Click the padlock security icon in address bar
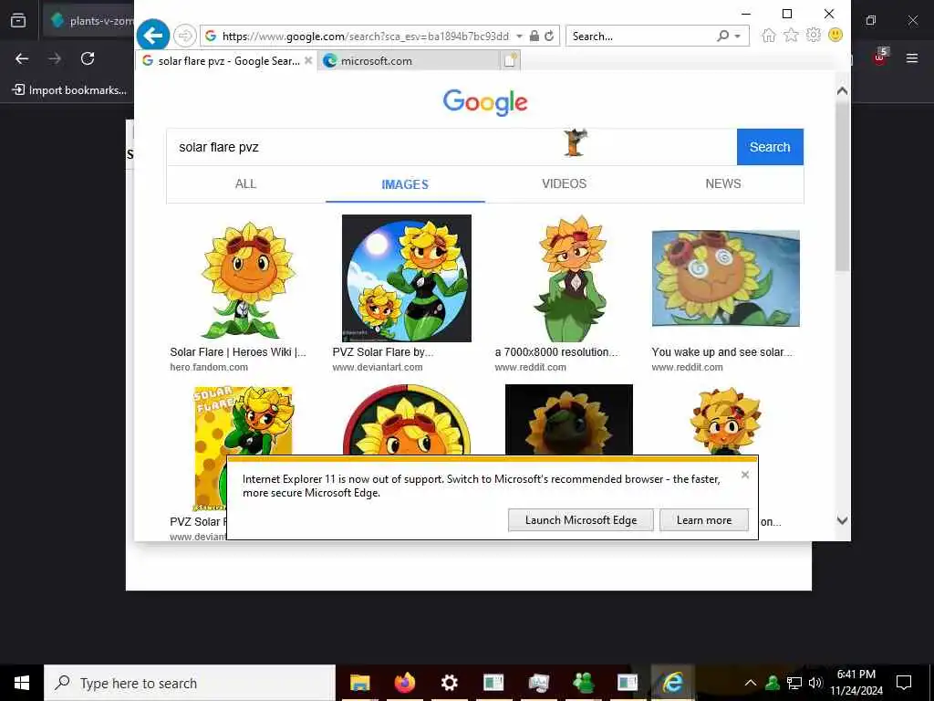934x701 pixels. click(x=534, y=36)
